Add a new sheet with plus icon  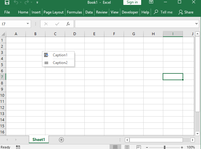pyautogui.click(x=61, y=140)
